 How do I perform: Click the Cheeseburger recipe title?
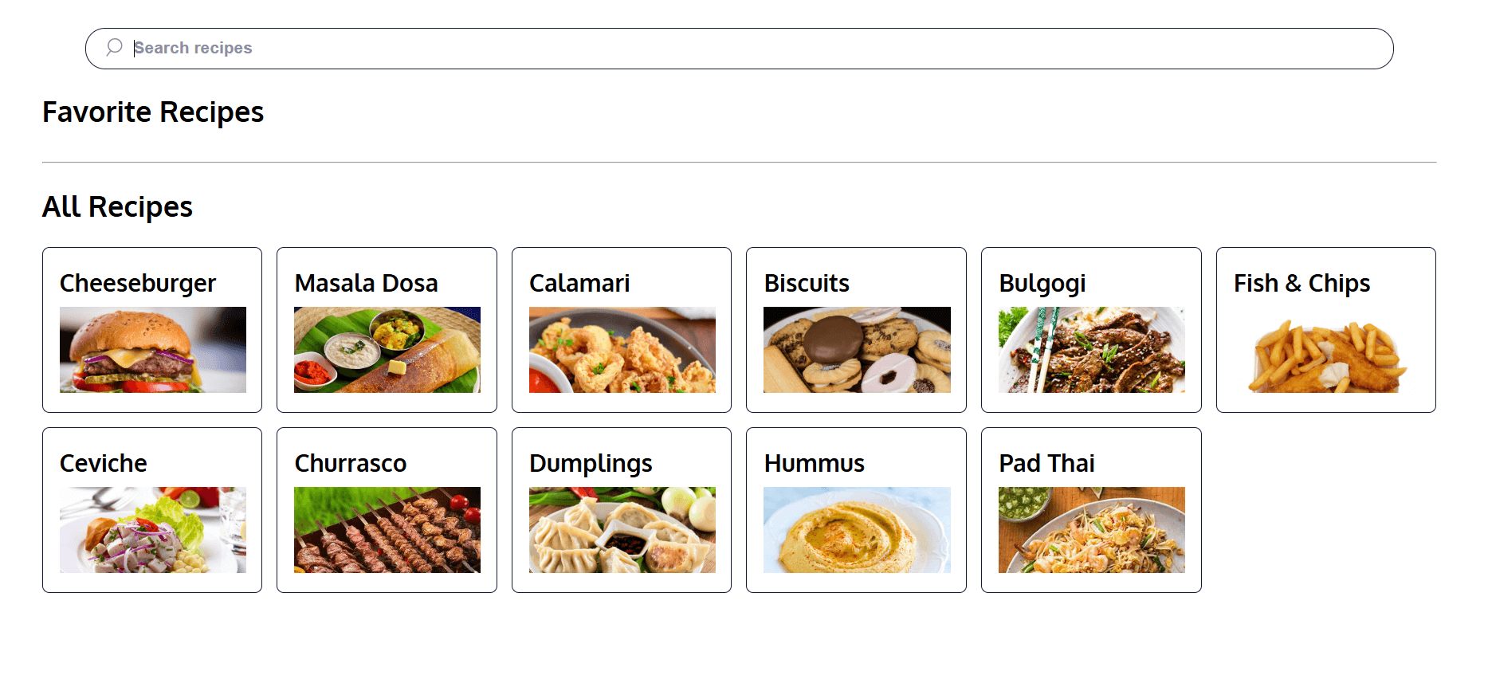pyautogui.click(x=137, y=283)
